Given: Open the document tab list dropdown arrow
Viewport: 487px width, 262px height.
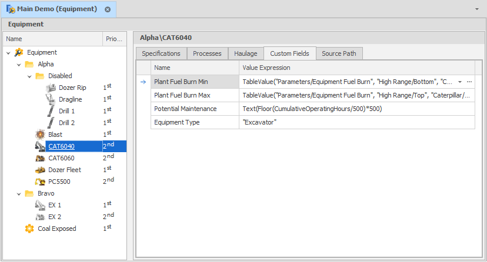Looking at the screenshot, I should point(477,9).
